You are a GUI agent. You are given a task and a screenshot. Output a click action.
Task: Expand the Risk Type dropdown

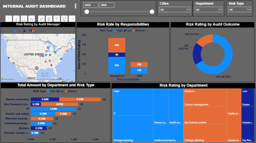pos(239,10)
